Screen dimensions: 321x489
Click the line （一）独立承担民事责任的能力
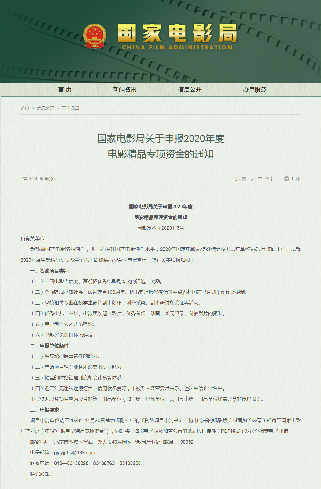[66, 356]
